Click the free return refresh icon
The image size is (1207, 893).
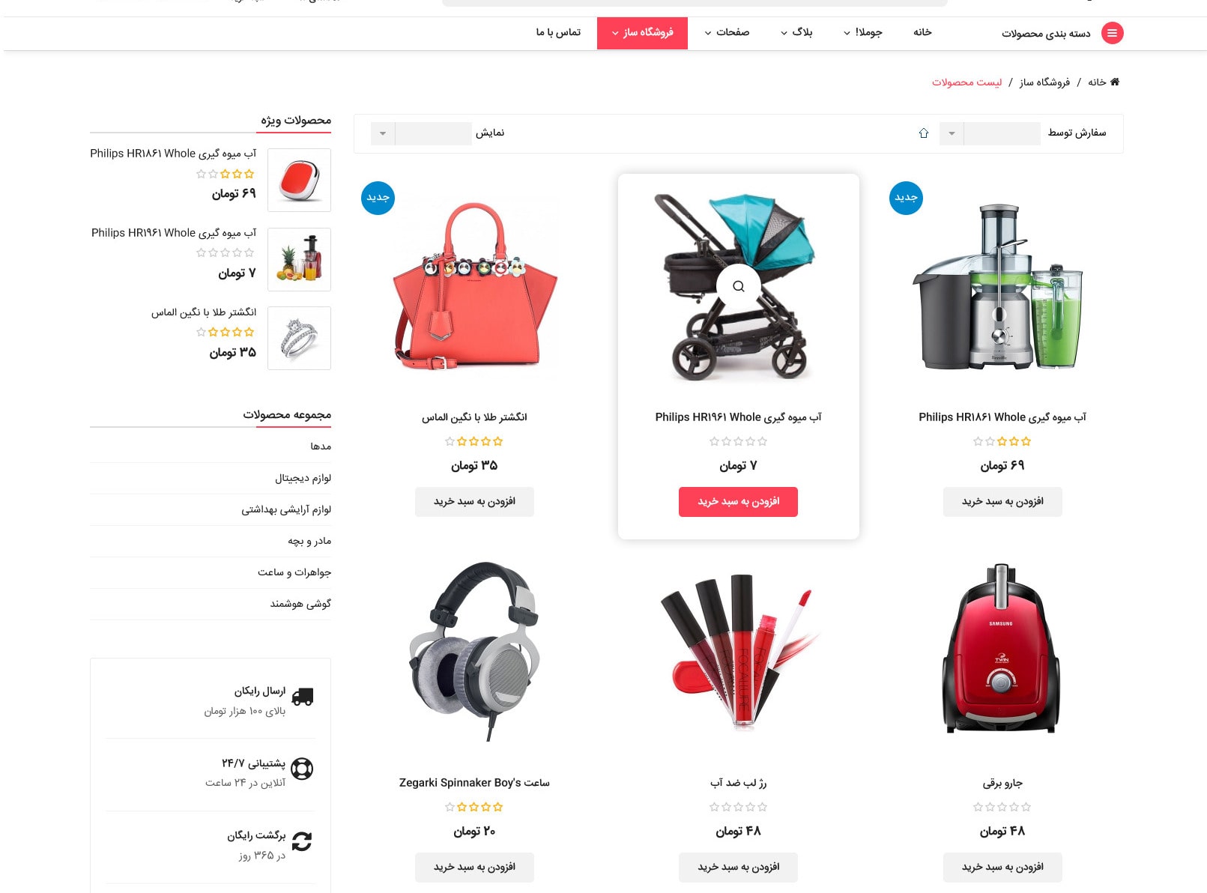click(302, 841)
